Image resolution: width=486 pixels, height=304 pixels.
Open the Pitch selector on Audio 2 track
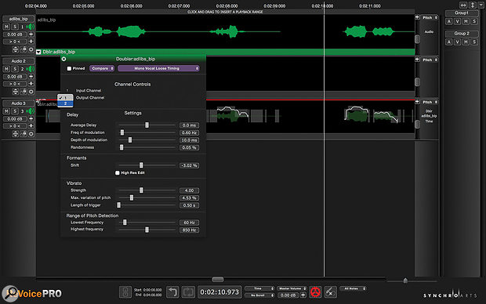[430, 60]
